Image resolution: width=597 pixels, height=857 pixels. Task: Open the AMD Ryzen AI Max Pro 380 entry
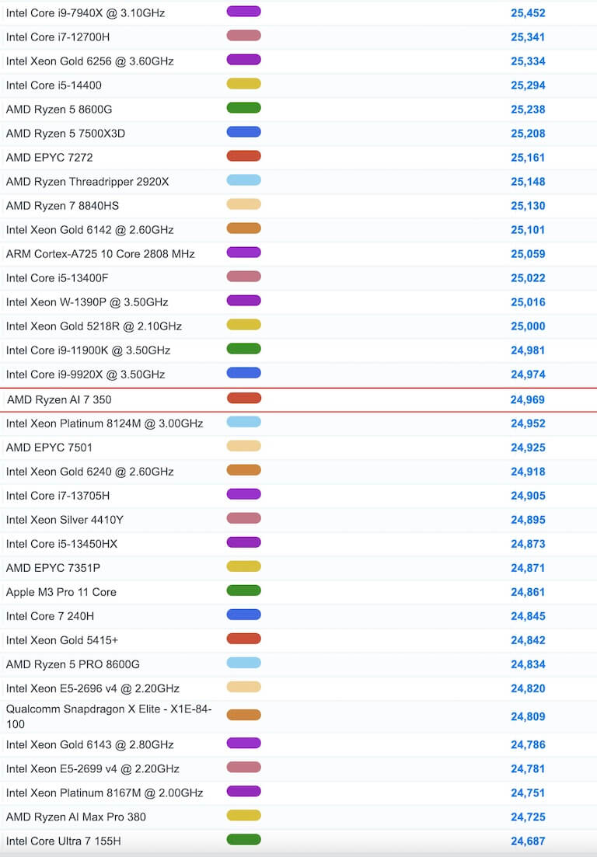click(76, 817)
